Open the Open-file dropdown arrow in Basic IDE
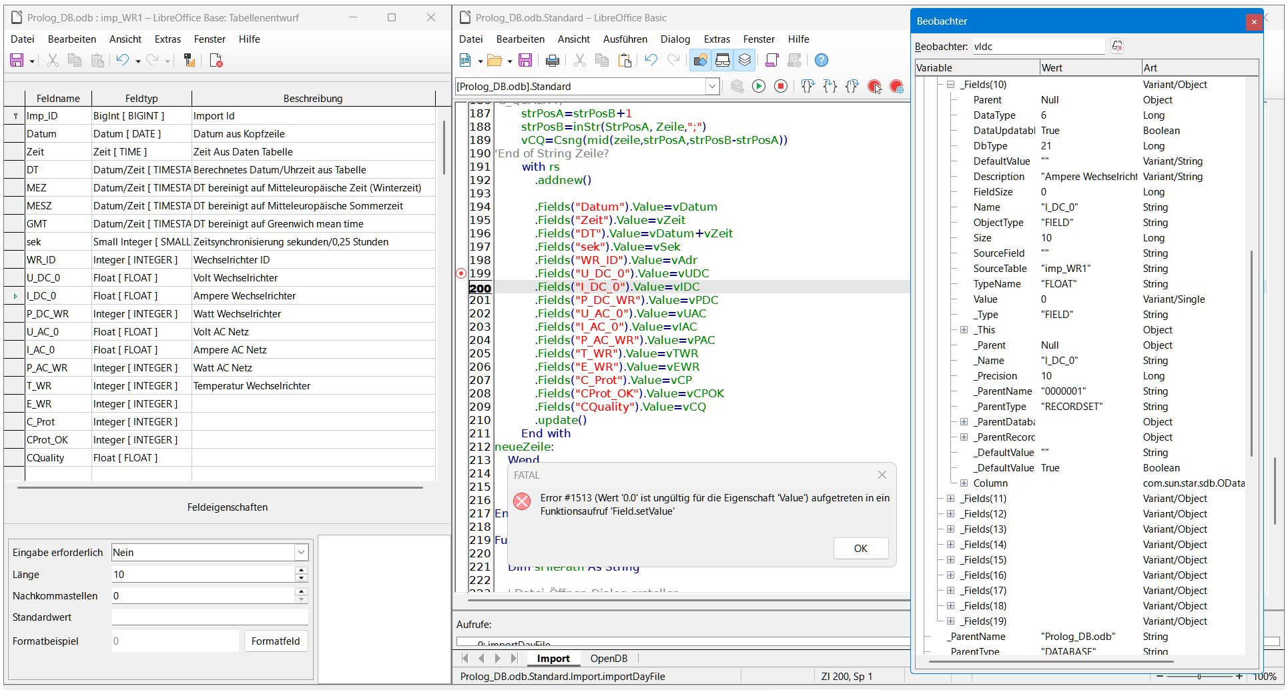1288x690 pixels. pyautogui.click(x=509, y=61)
